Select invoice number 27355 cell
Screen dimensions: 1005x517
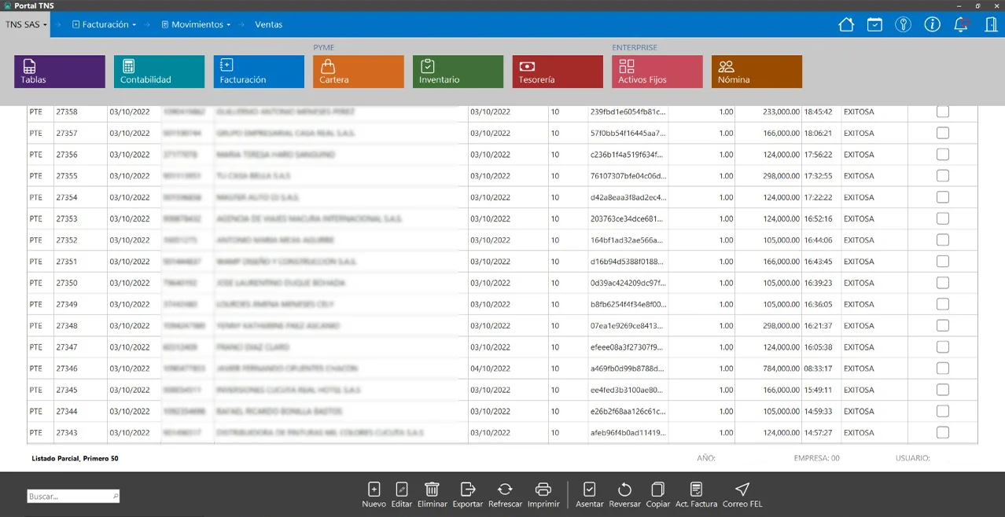80,176
